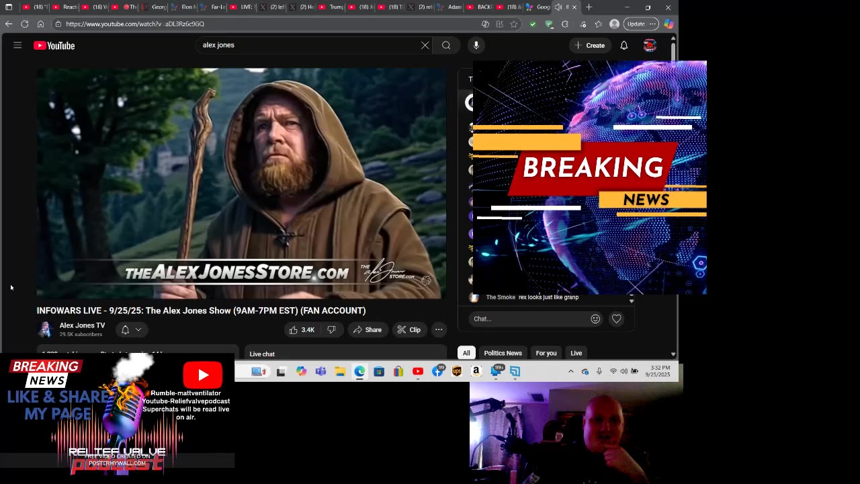Open more actions (three dots) under video
Viewport: 860px width, 484px height.
point(439,329)
